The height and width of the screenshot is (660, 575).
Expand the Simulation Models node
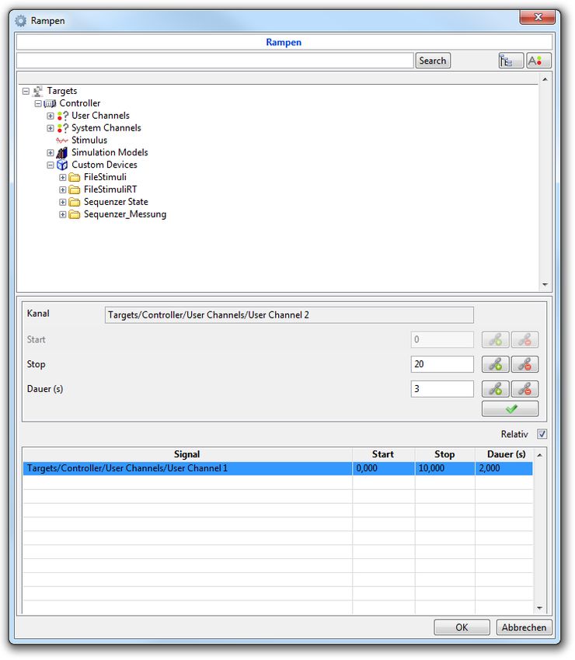(x=51, y=153)
